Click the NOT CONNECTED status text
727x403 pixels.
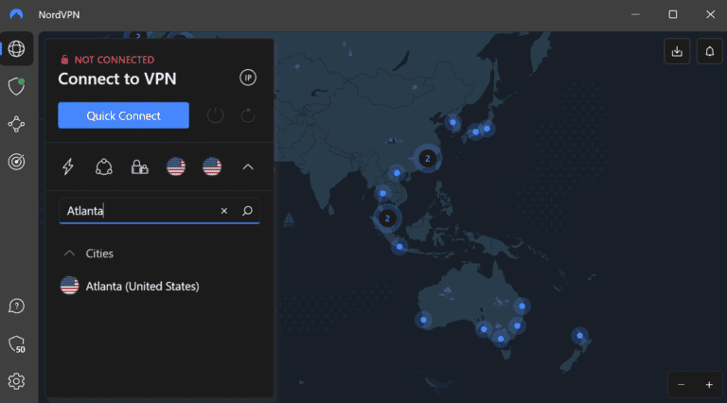pos(114,60)
